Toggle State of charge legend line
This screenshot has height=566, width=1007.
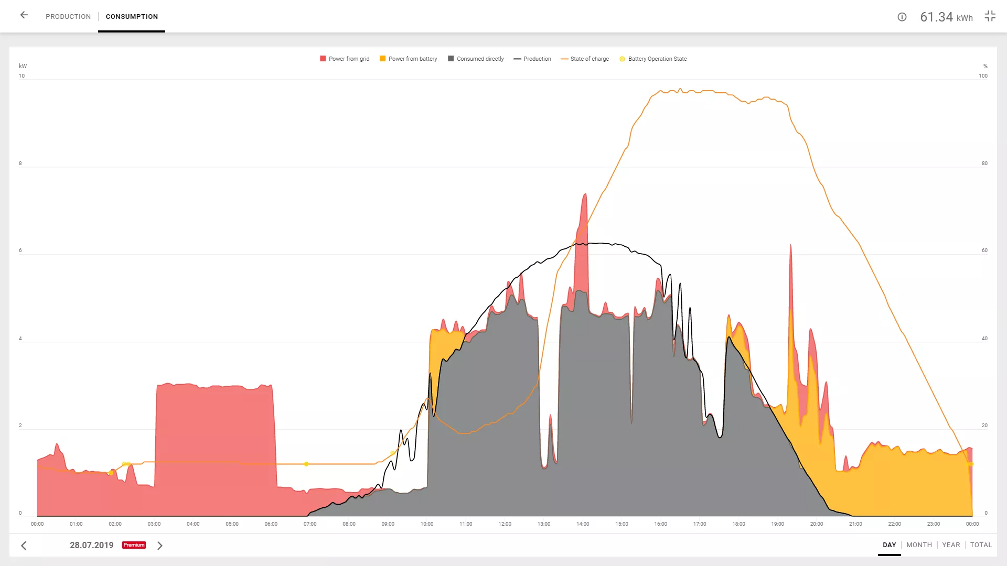585,59
